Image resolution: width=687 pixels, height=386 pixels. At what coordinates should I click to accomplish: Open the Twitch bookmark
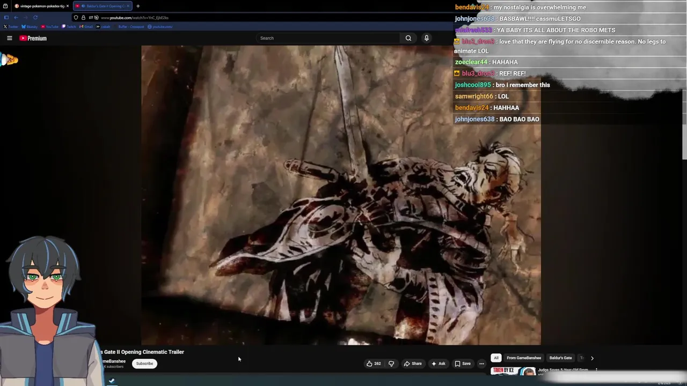pyautogui.click(x=69, y=26)
